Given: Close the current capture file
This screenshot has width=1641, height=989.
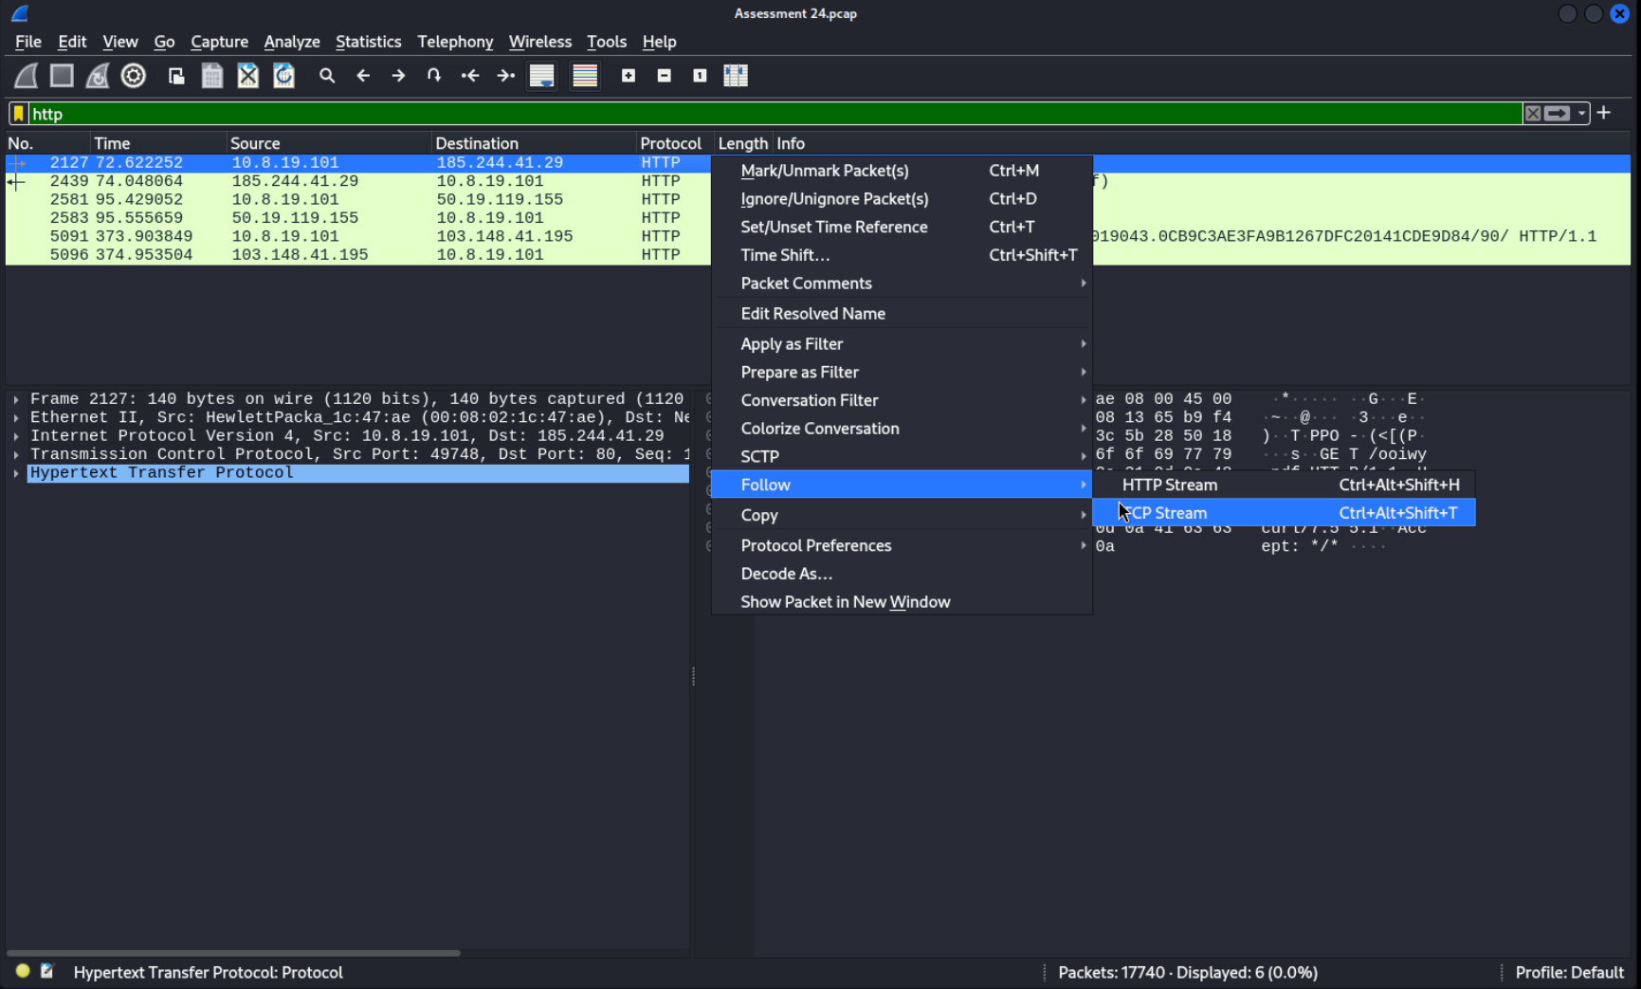Looking at the screenshot, I should [248, 76].
